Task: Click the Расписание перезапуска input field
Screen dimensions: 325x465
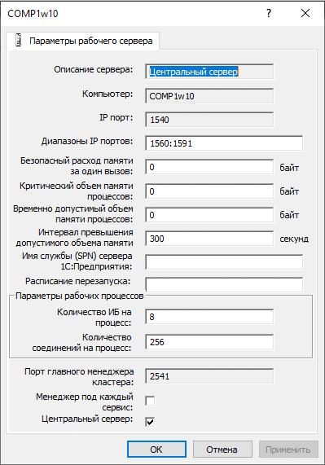Action: pos(224,285)
